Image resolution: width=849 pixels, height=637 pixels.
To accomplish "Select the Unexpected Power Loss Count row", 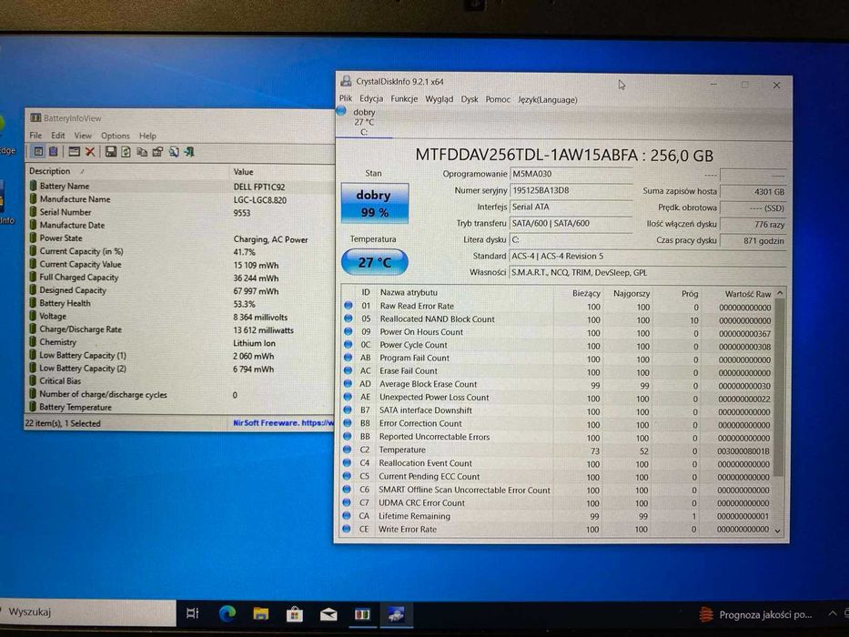I will [558, 398].
